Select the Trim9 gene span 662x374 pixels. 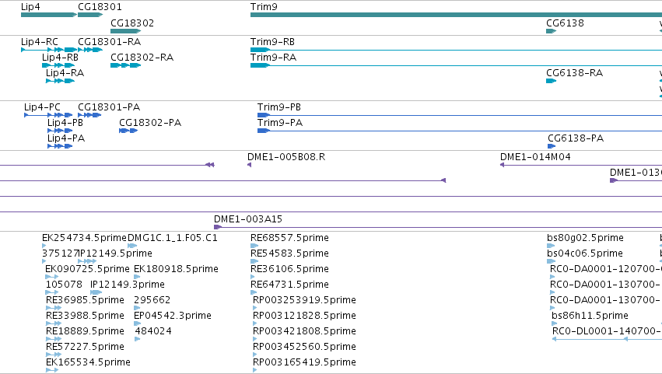click(x=456, y=15)
